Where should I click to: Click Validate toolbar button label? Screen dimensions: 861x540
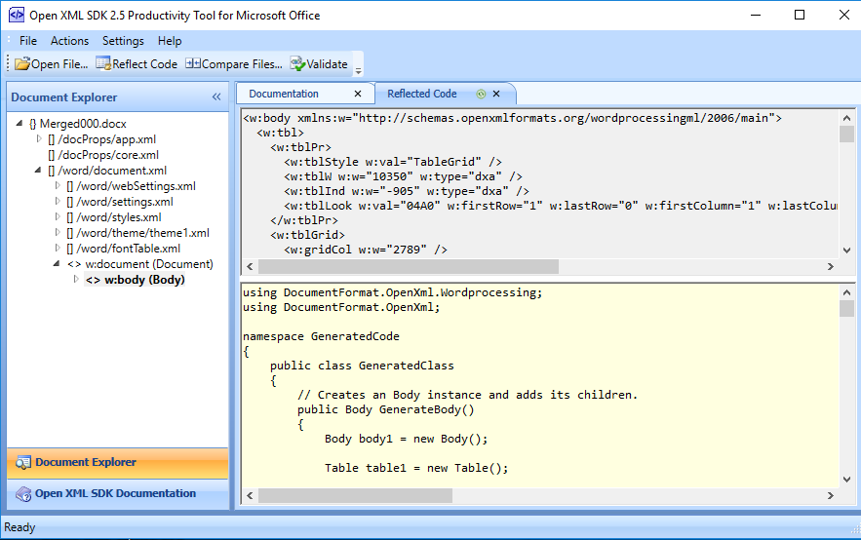click(327, 64)
